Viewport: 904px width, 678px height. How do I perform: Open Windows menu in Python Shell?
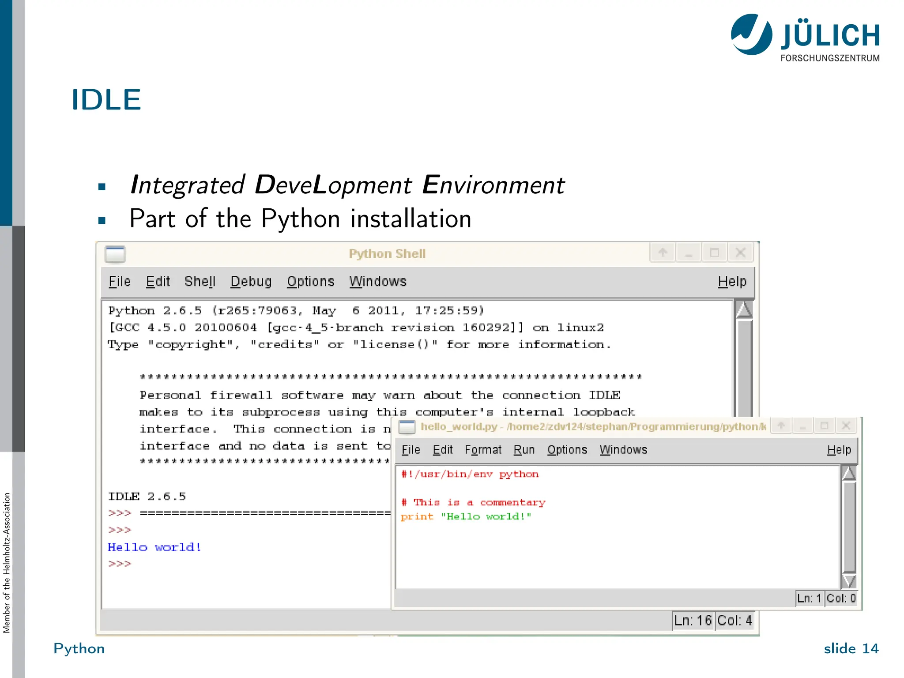[x=378, y=282]
